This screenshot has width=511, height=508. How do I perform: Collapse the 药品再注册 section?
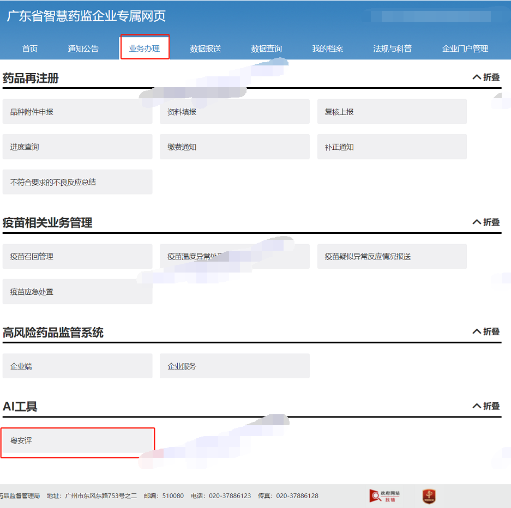pyautogui.click(x=486, y=77)
